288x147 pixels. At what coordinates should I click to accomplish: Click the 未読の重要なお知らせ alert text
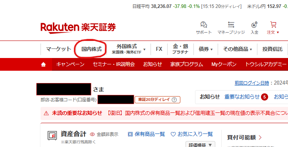pyautogui.click(x=77, y=113)
